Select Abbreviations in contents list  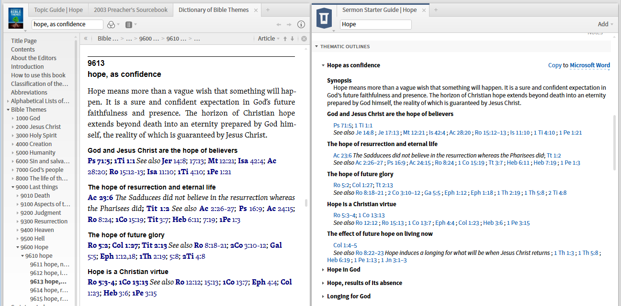tap(29, 93)
